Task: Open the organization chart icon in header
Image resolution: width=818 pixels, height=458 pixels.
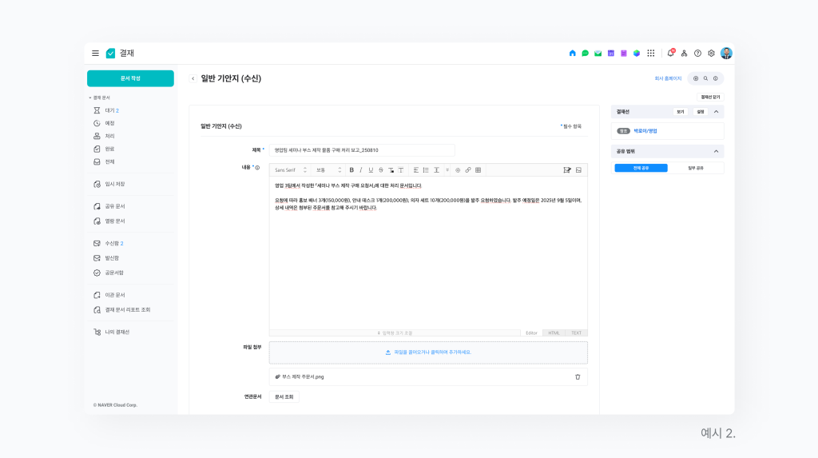Action: [684, 54]
